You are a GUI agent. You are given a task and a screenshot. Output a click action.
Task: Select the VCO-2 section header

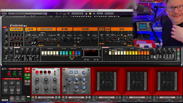click(x=85, y=29)
